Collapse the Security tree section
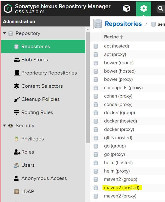Image resolution: width=165 pixels, height=202 pixels. (5, 125)
